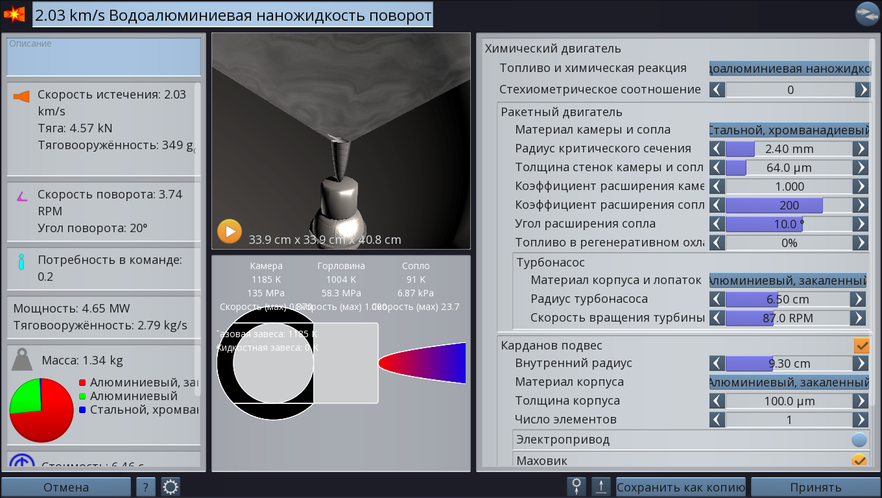Decrease Стехиометрическое соотношение with the left arrow

717,89
